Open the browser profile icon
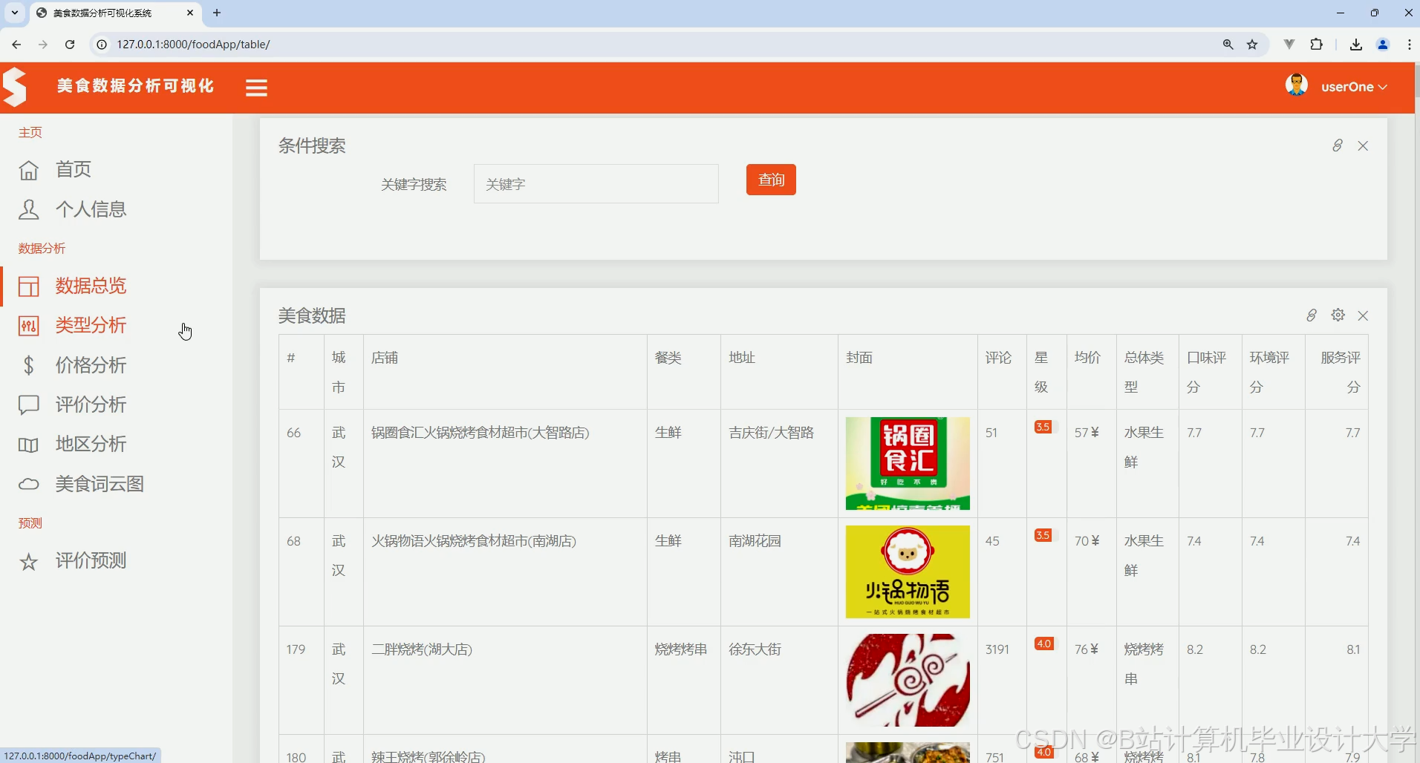The height and width of the screenshot is (763, 1420). [1383, 45]
